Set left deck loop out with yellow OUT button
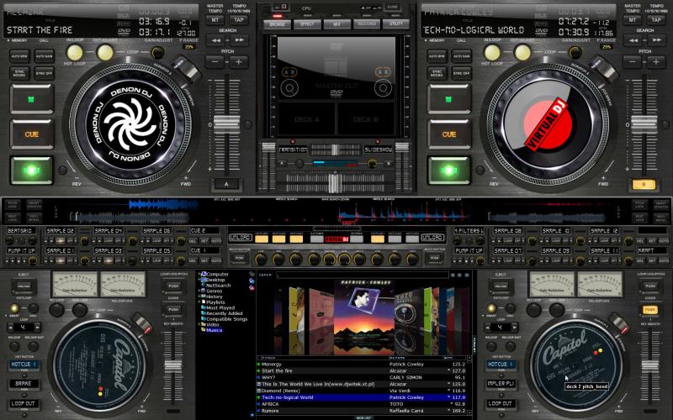Viewport: 673px width, 420px height. pos(104,53)
